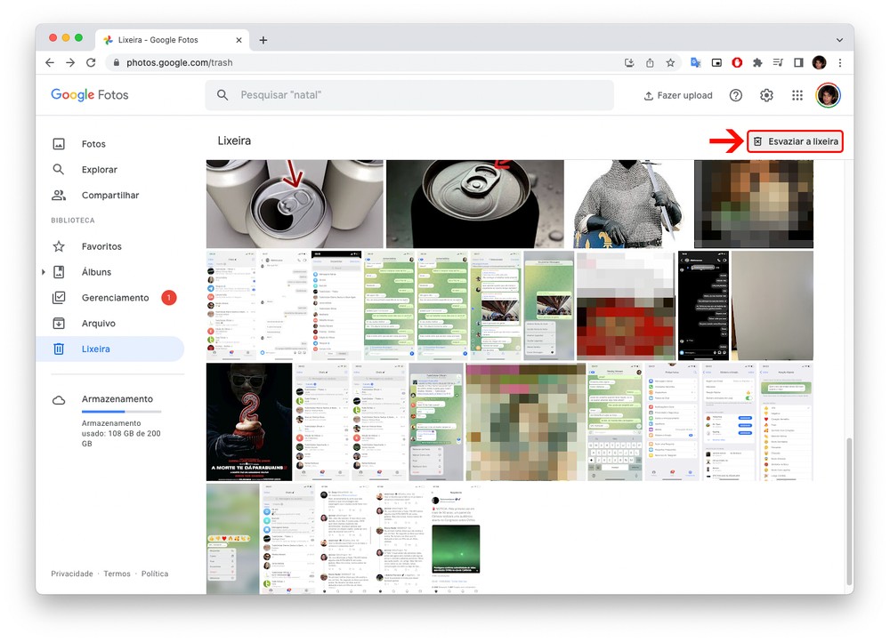
Task: Go to Explorar in the sidebar
Action: click(99, 170)
